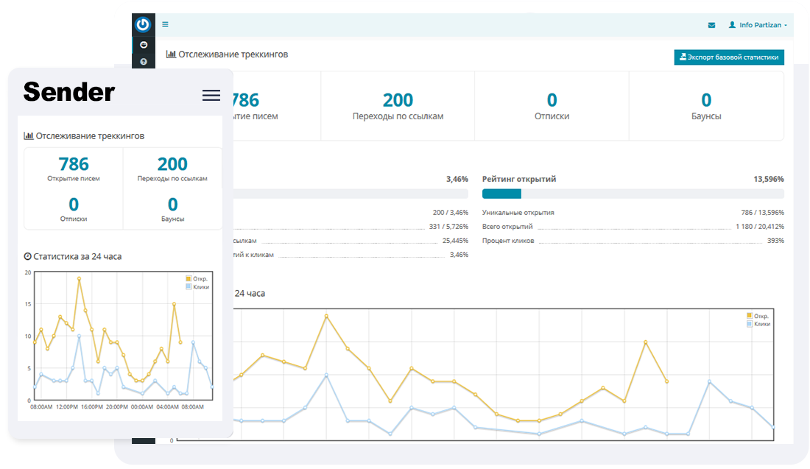Open the Sender mobile hamburger menu
This screenshot has height=469, width=810.
[211, 95]
